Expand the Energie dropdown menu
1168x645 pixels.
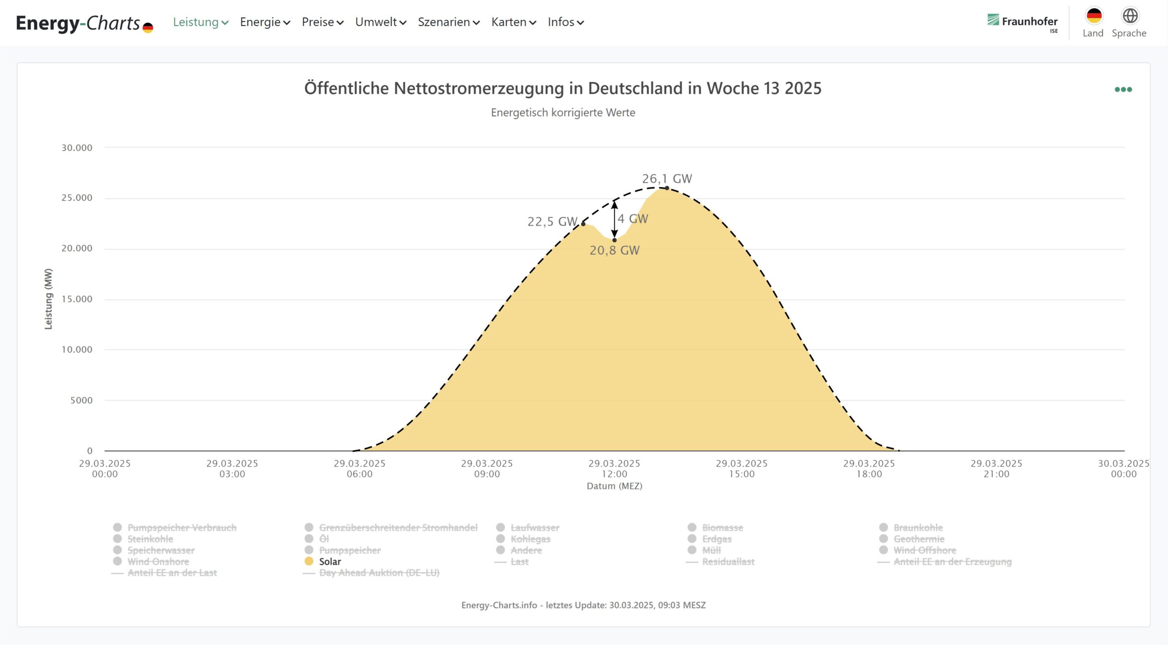(x=265, y=22)
